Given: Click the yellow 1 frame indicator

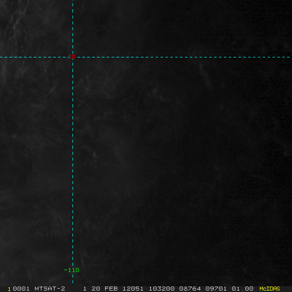Looking at the screenshot, I should click(x=9, y=289).
